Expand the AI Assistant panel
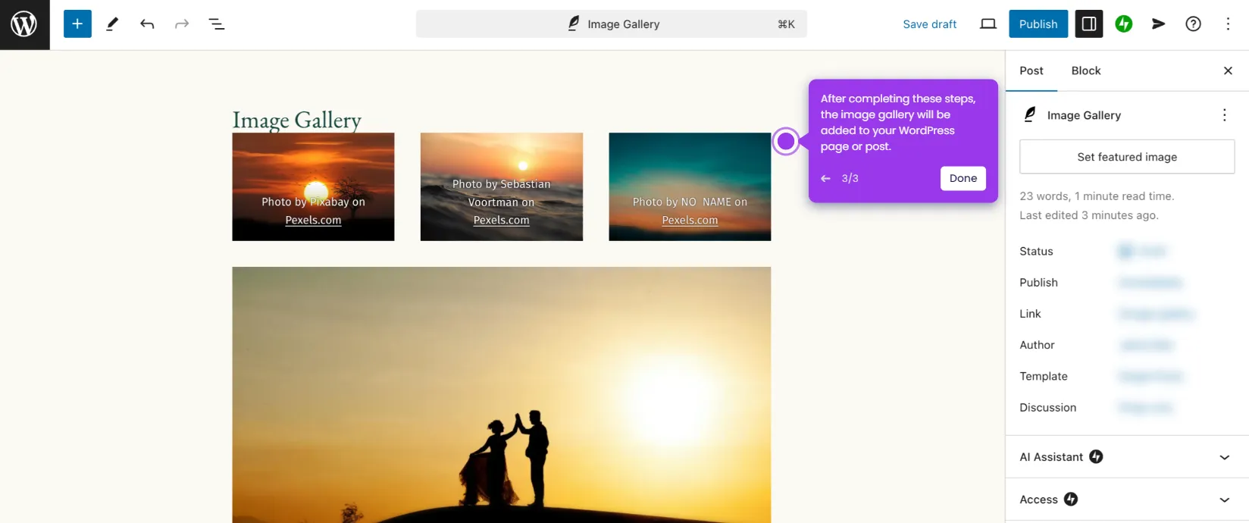Viewport: 1249px width, 523px height. [1127, 457]
